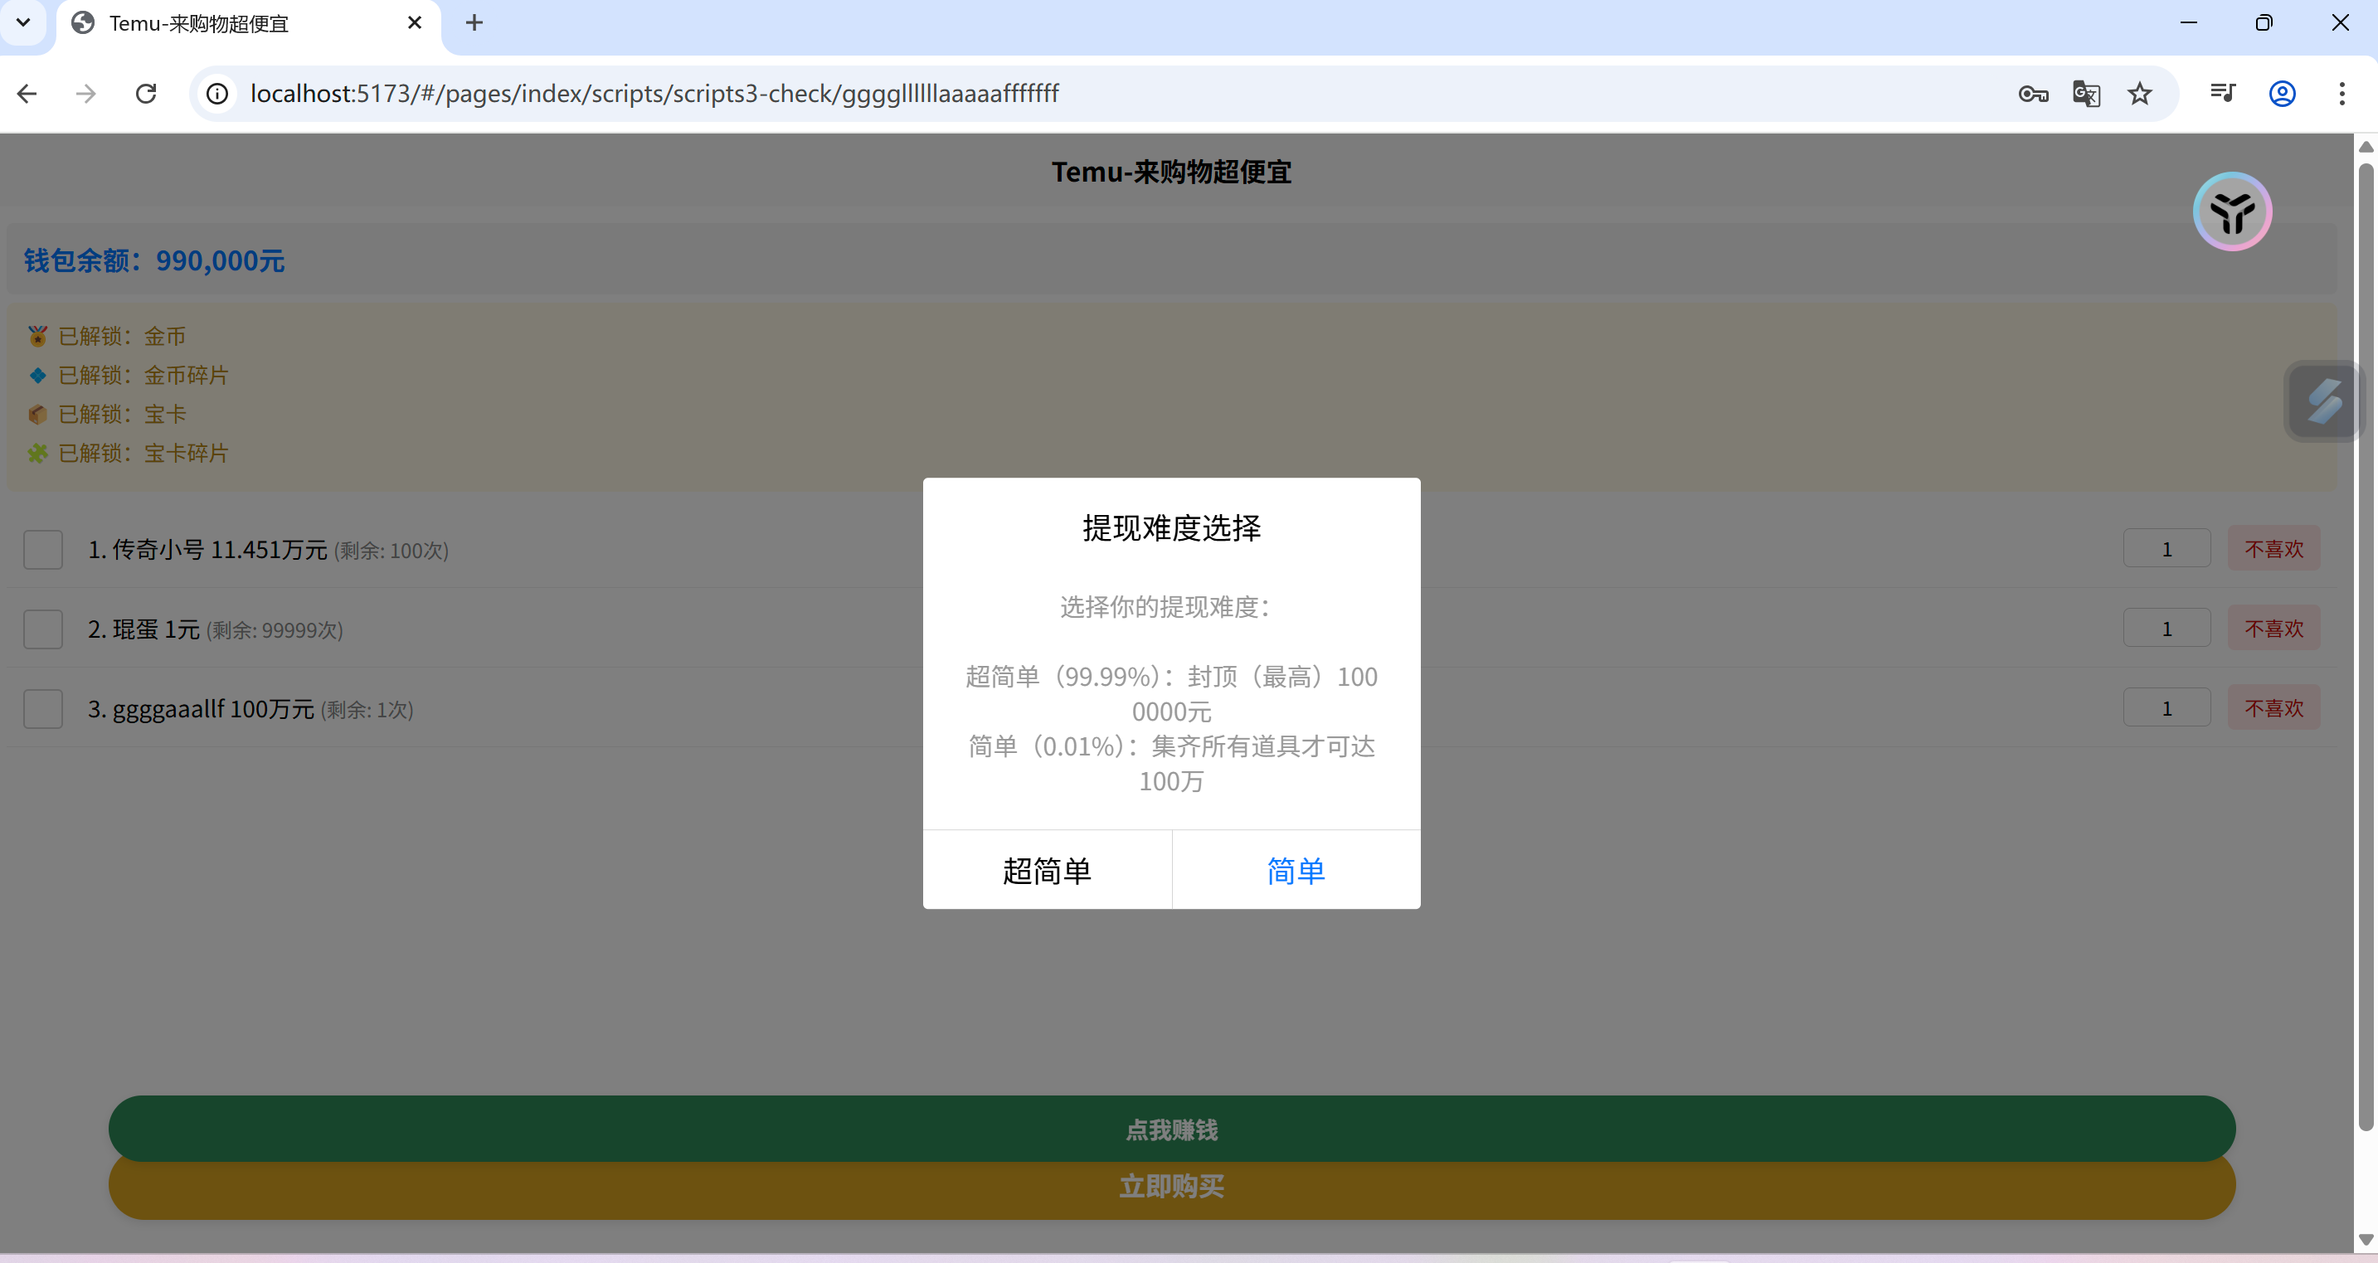Check the ggggaaallf 100万元 checkbox
The image size is (2378, 1263).
pos(43,708)
